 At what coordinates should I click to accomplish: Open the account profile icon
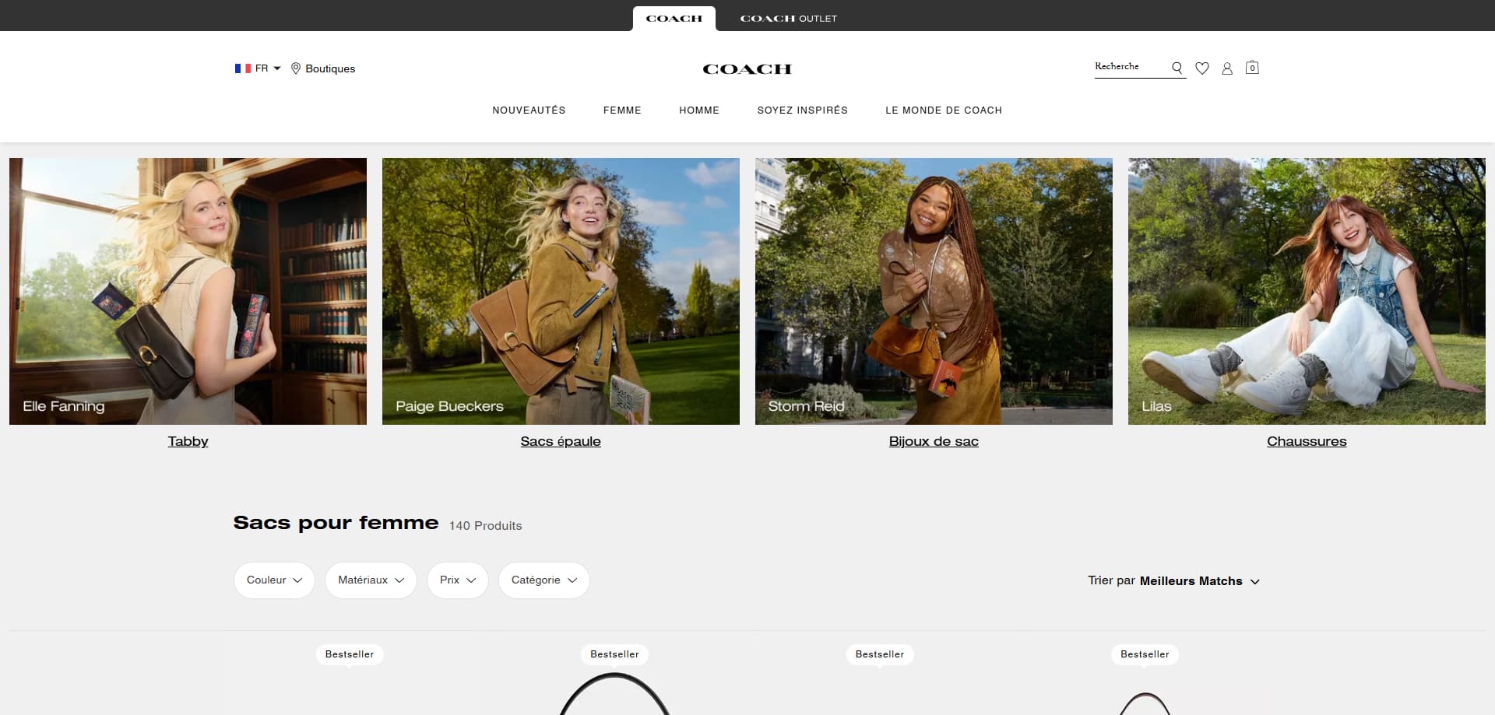pos(1227,68)
